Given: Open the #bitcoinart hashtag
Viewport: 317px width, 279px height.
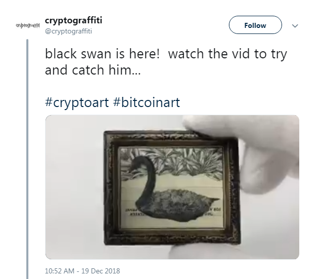Looking at the screenshot, I should pyautogui.click(x=146, y=102).
